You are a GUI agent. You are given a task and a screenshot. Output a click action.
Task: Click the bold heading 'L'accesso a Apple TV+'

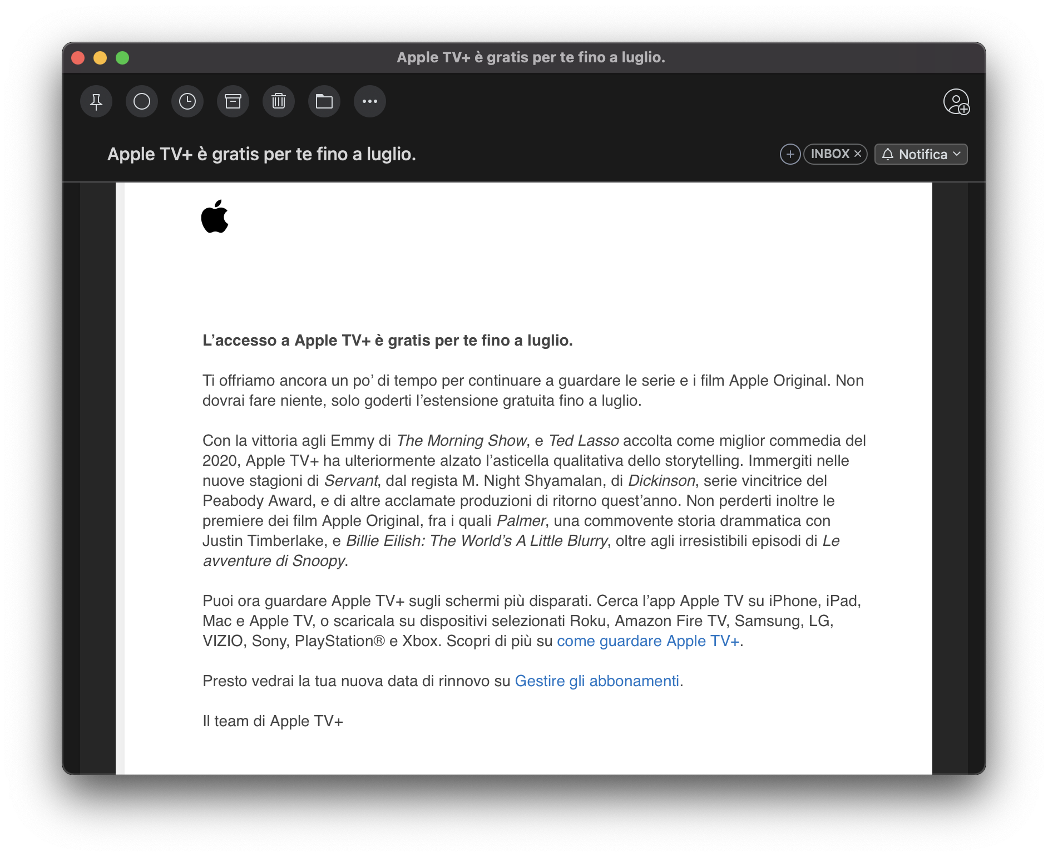coord(388,341)
